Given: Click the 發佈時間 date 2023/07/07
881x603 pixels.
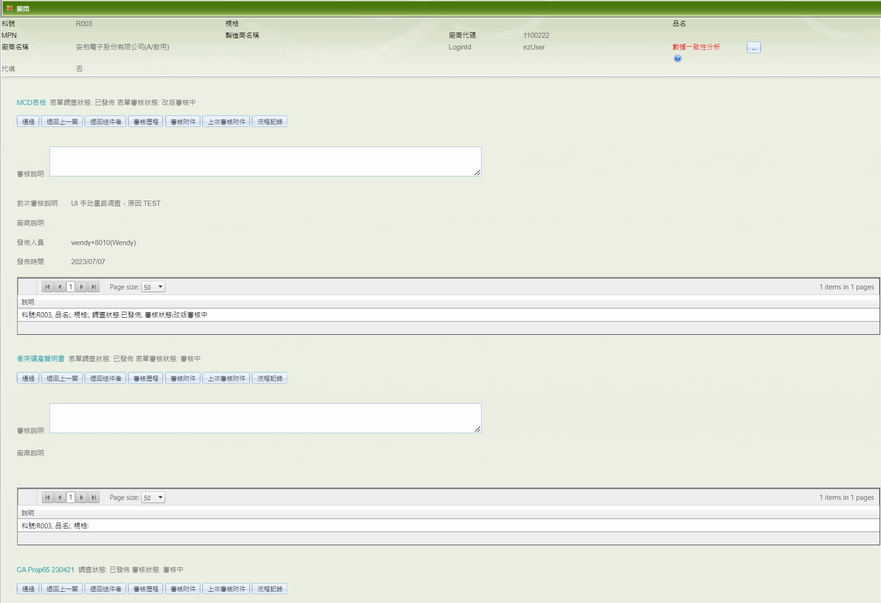Looking at the screenshot, I should click(88, 261).
